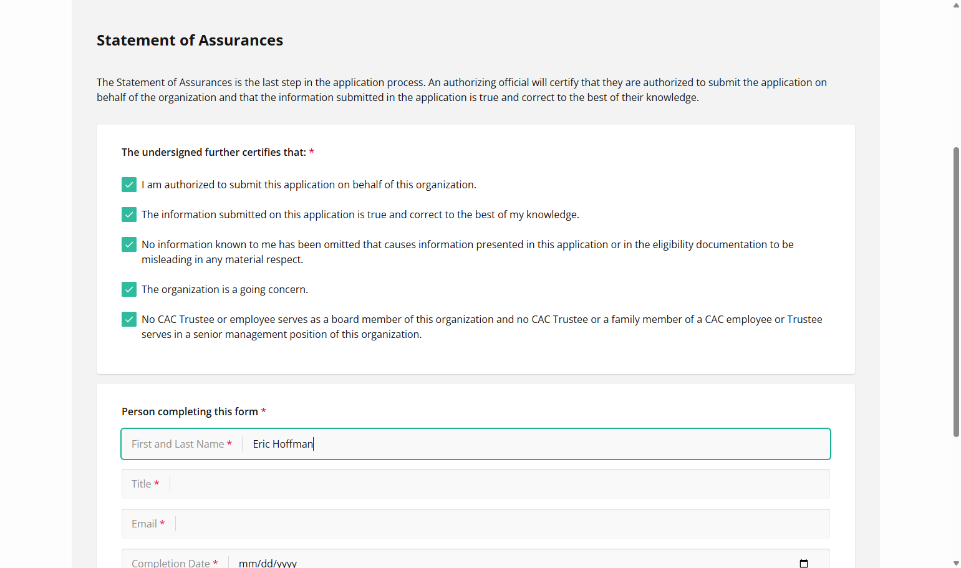
Task: Toggle 'No information known to me omitted' checkbox
Action: [129, 244]
